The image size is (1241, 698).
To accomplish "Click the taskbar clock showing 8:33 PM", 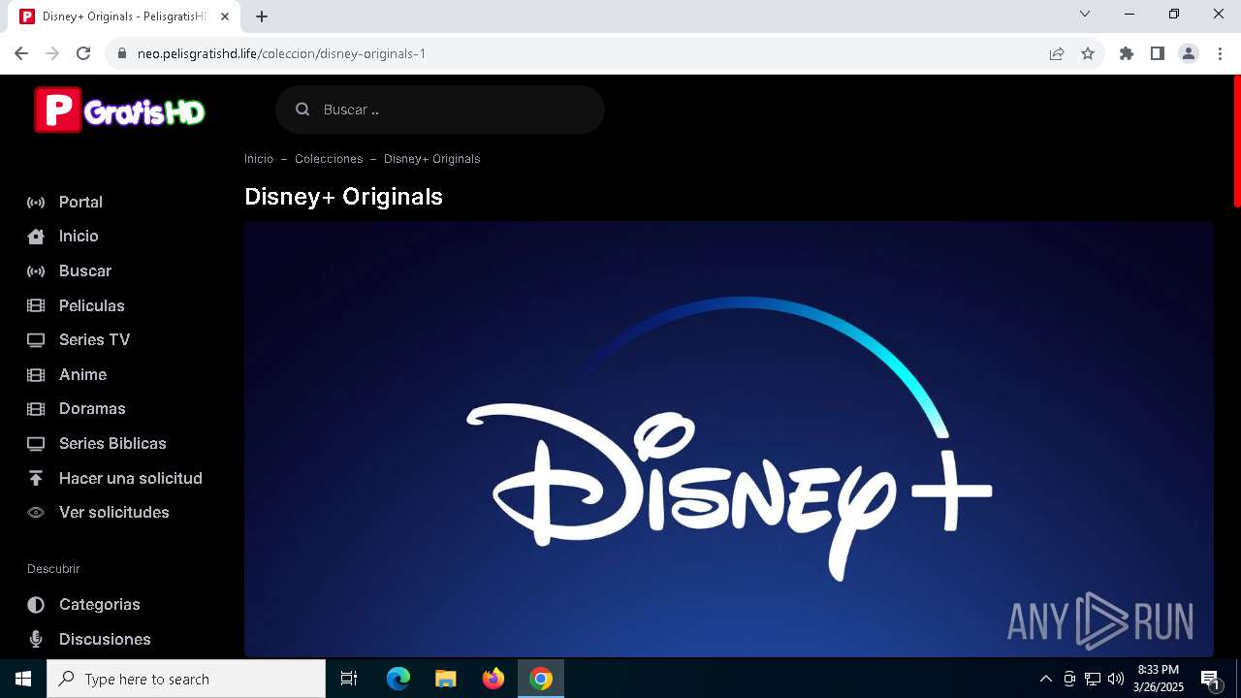I will (x=1159, y=679).
